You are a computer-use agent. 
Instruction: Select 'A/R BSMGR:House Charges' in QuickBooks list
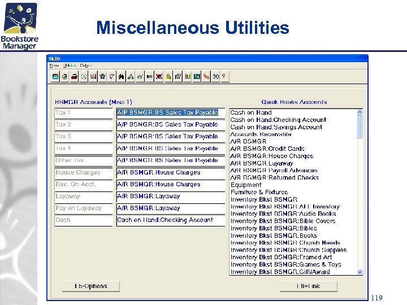tap(271, 156)
